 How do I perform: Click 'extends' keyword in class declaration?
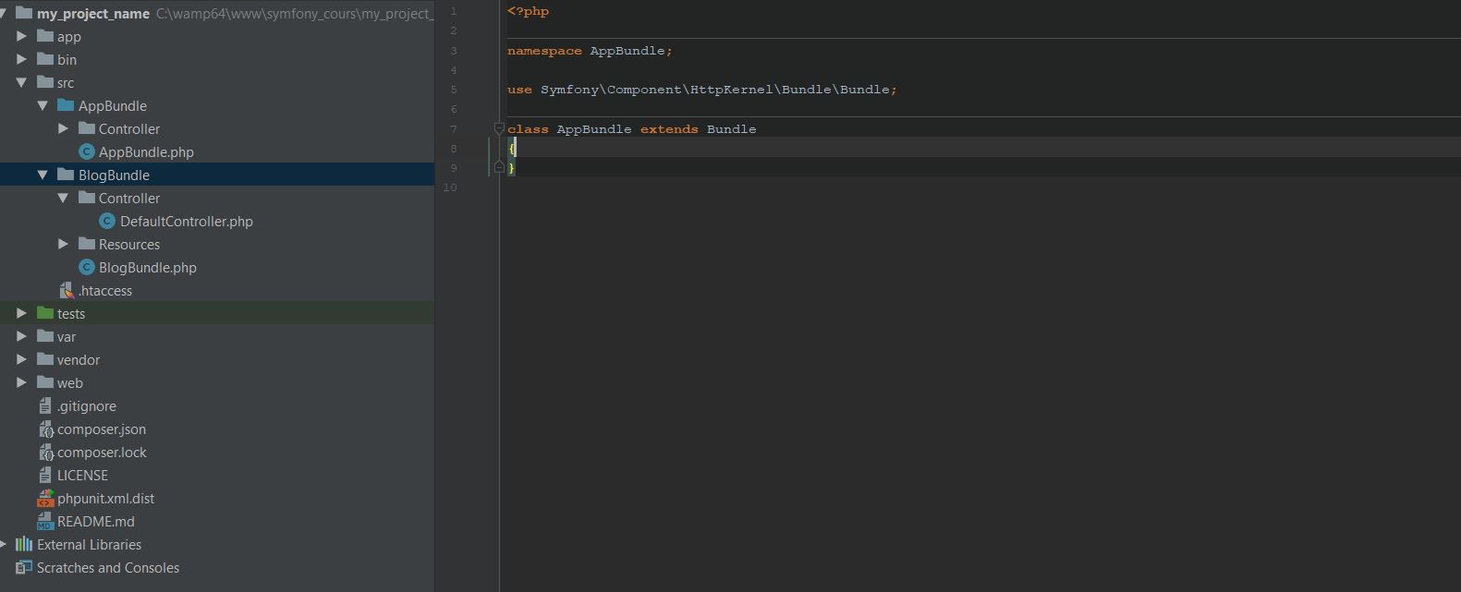click(669, 129)
